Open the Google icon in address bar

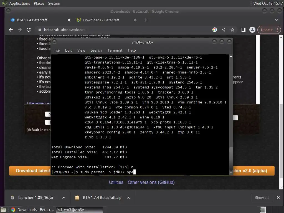[x=215, y=30]
